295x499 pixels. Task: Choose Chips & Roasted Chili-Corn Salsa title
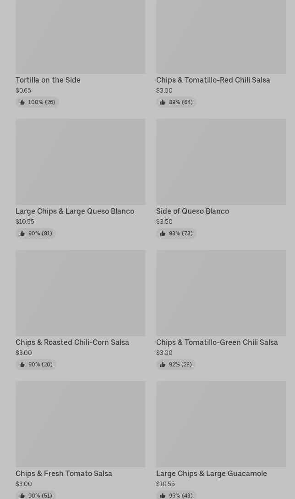pyautogui.click(x=72, y=343)
